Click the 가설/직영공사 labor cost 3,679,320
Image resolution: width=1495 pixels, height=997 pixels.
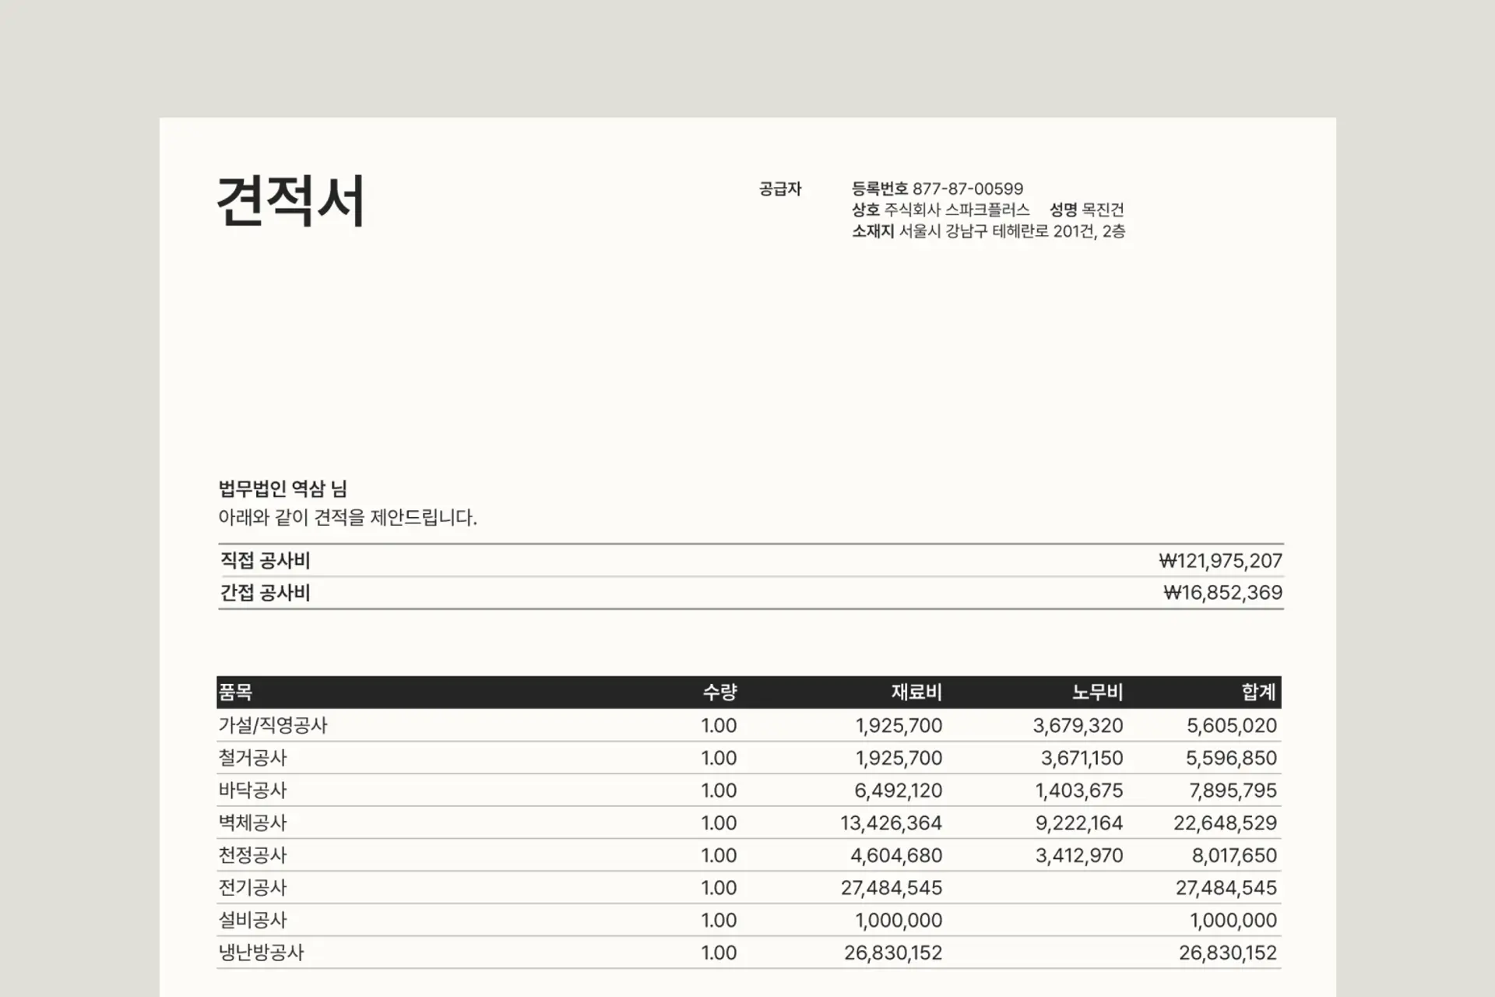click(1078, 726)
